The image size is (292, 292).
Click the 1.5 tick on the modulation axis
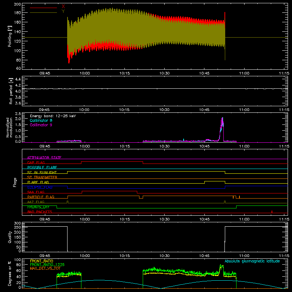(18, 125)
